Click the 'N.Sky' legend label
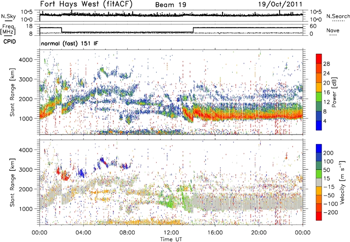 [x=8, y=16]
